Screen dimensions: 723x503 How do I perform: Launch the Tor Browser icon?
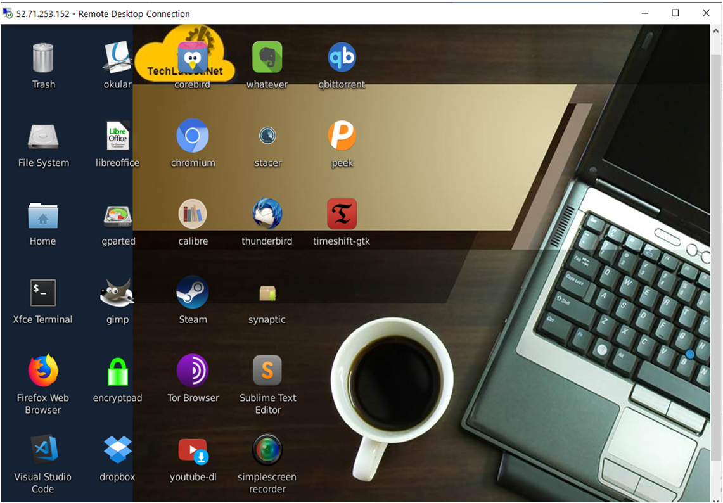[x=192, y=371]
